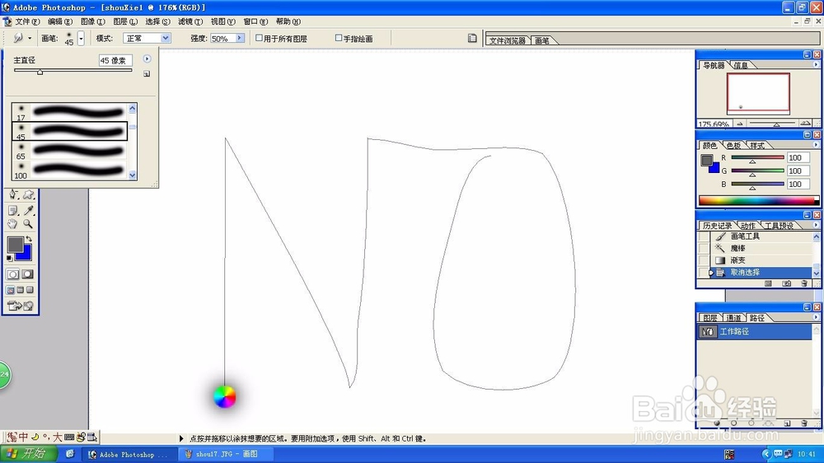Pick a color from the spectrum ramp
Viewport: 824px width, 463px height.
[x=758, y=200]
